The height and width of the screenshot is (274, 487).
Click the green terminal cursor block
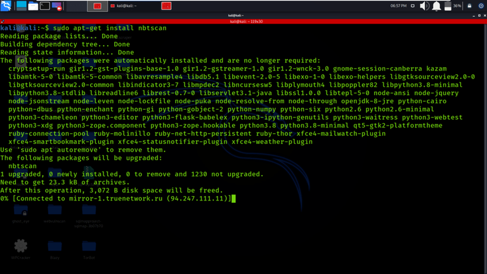[233, 199]
